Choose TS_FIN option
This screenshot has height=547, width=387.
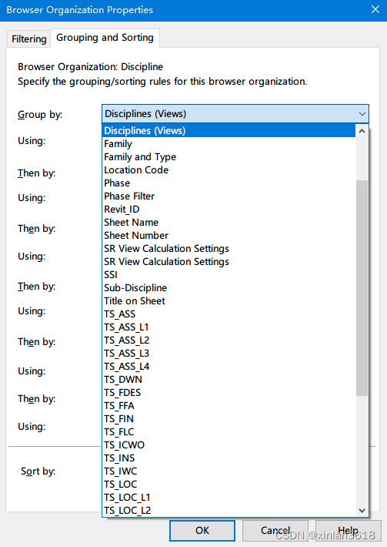point(229,419)
